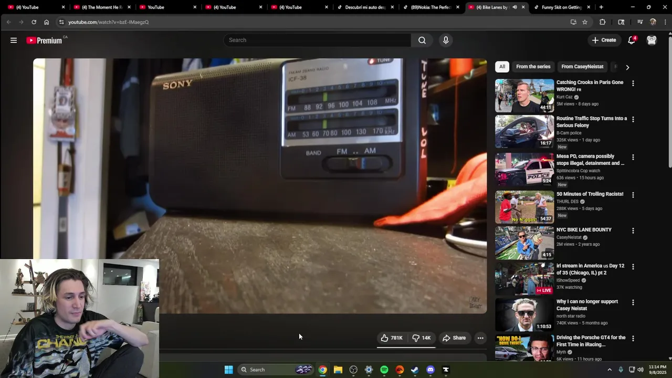The height and width of the screenshot is (378, 672).
Task: Open options for Mesa PD video
Action: 633,157
